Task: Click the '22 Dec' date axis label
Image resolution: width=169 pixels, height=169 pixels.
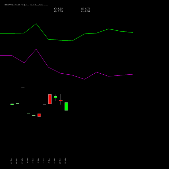Action: tap(54, 161)
